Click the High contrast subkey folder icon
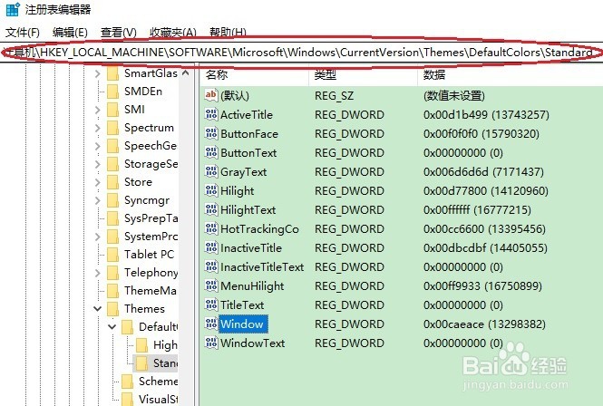The image size is (603, 406). click(142, 345)
